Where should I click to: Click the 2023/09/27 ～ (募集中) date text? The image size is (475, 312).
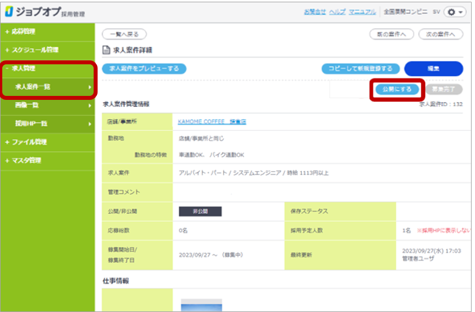(x=211, y=255)
